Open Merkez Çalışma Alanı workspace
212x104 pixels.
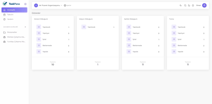coord(14,37)
